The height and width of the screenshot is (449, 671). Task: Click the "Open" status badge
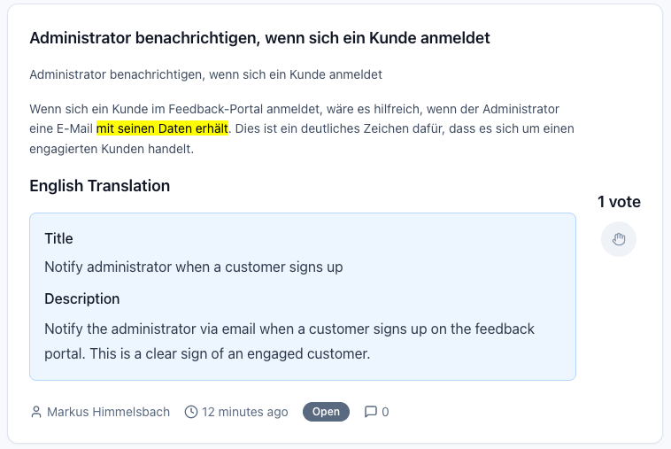[x=326, y=412]
